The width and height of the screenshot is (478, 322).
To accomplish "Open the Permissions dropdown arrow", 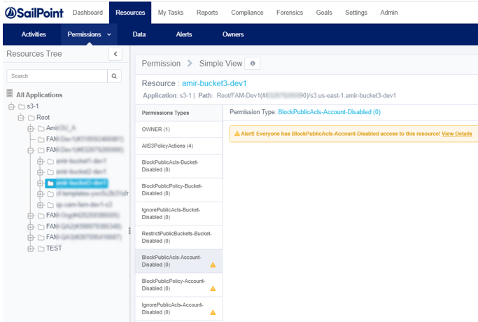I will click(109, 34).
